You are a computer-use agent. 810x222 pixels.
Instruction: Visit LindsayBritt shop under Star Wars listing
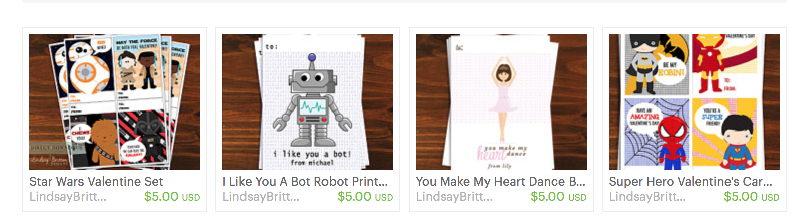[67, 197]
